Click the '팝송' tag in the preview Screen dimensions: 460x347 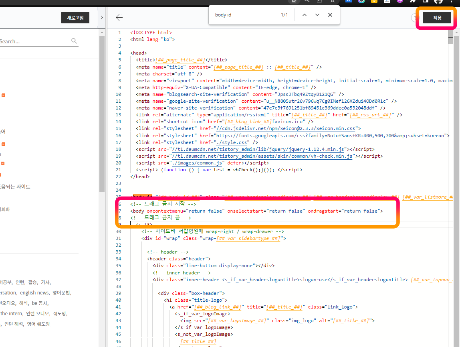pos(32,282)
